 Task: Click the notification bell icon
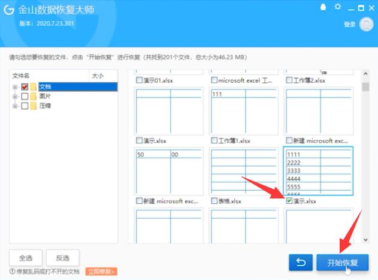(x=323, y=7)
